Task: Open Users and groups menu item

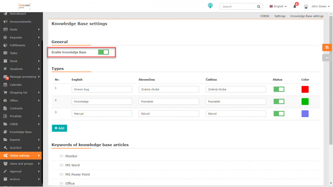Action: pos(21,164)
